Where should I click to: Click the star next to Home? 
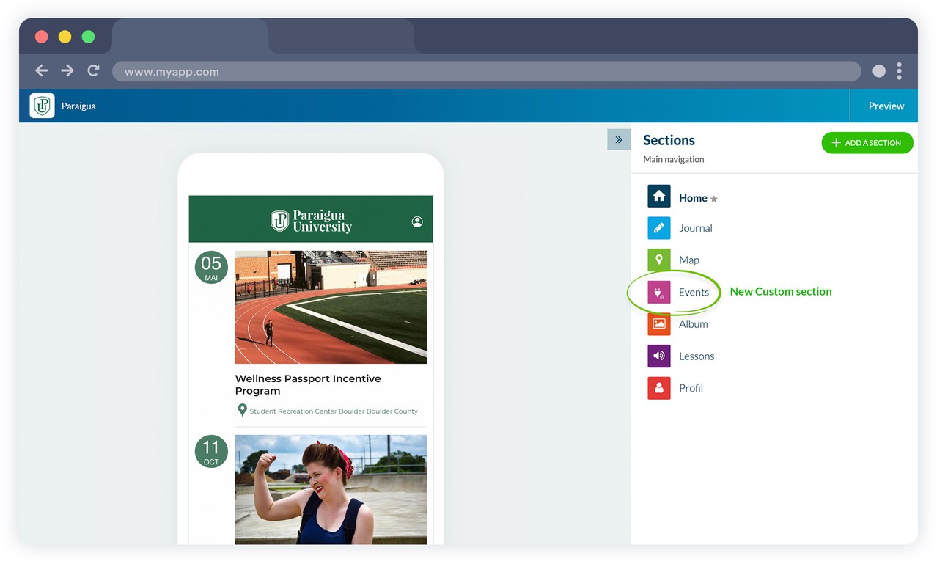point(714,199)
